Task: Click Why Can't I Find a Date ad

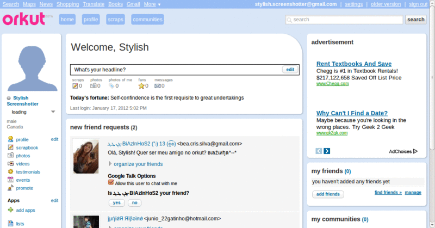Action: tap(352, 113)
